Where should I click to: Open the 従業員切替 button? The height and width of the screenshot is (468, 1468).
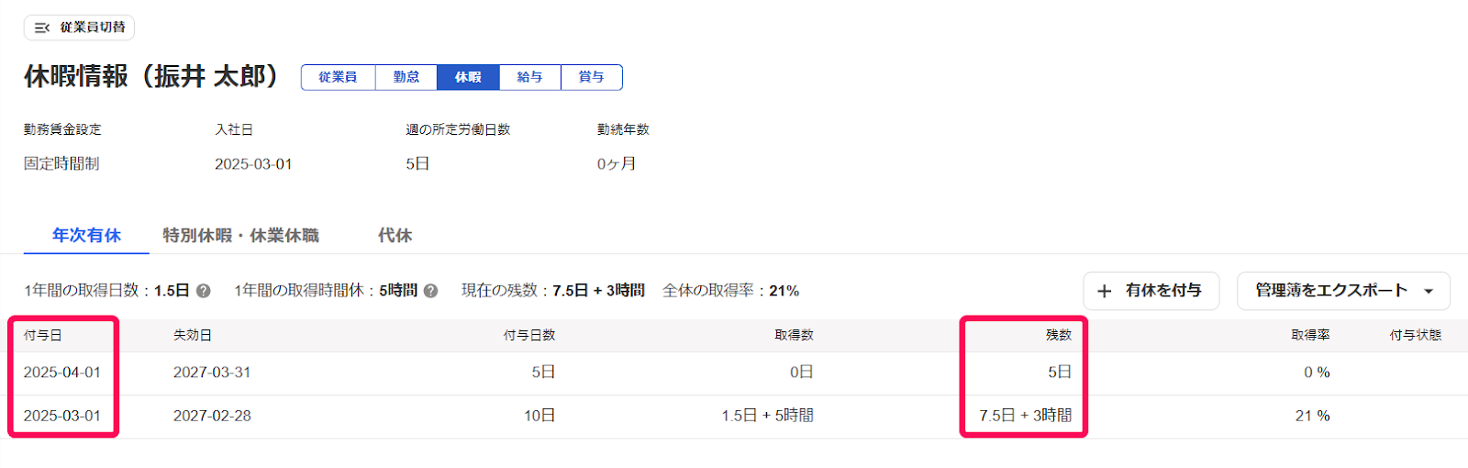click(79, 28)
